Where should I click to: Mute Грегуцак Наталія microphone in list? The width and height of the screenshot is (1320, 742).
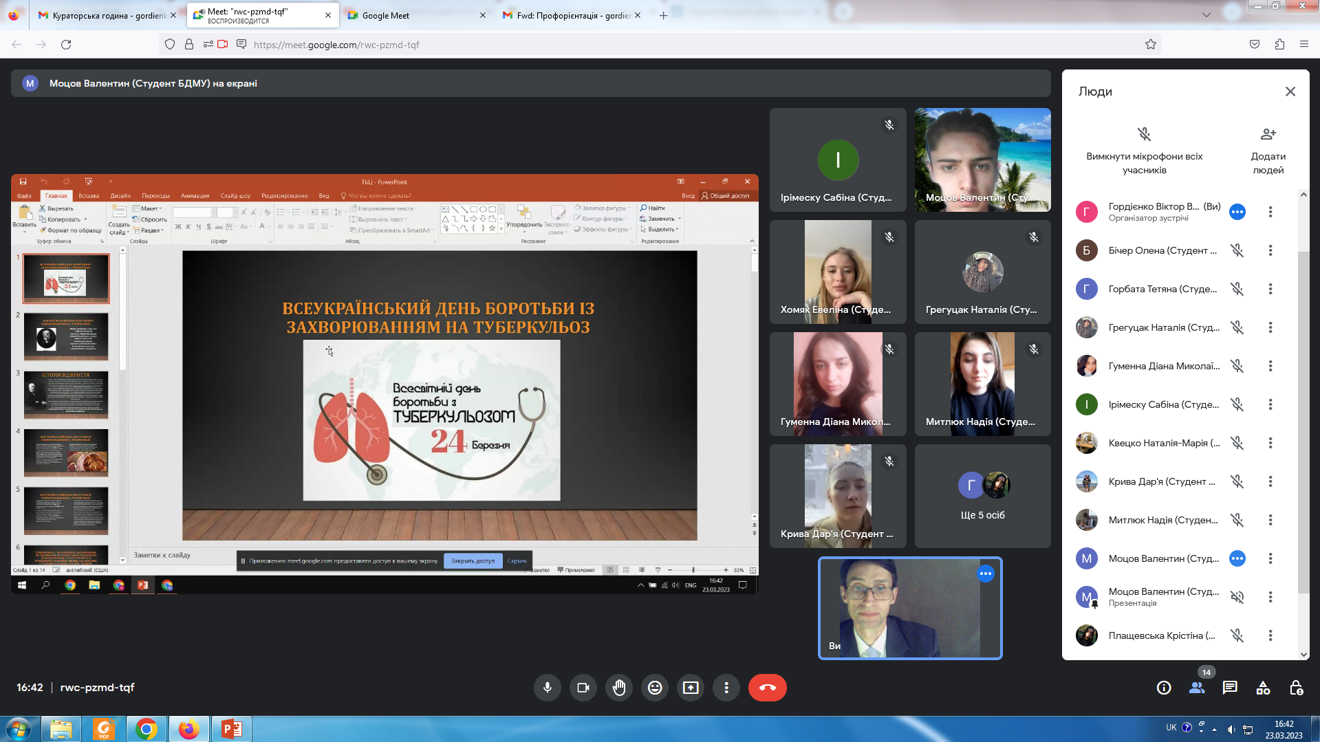coord(1237,327)
